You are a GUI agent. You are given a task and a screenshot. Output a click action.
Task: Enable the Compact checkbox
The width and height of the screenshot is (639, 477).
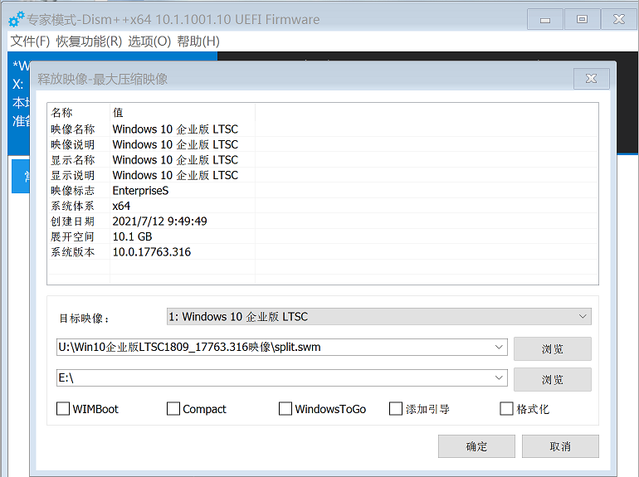click(x=173, y=409)
